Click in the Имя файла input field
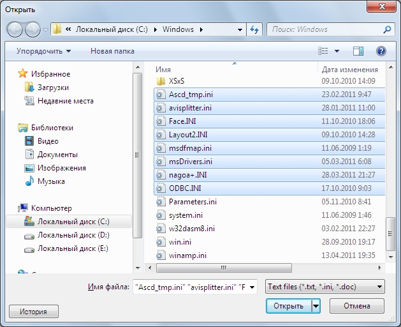The image size is (401, 327). point(191,287)
